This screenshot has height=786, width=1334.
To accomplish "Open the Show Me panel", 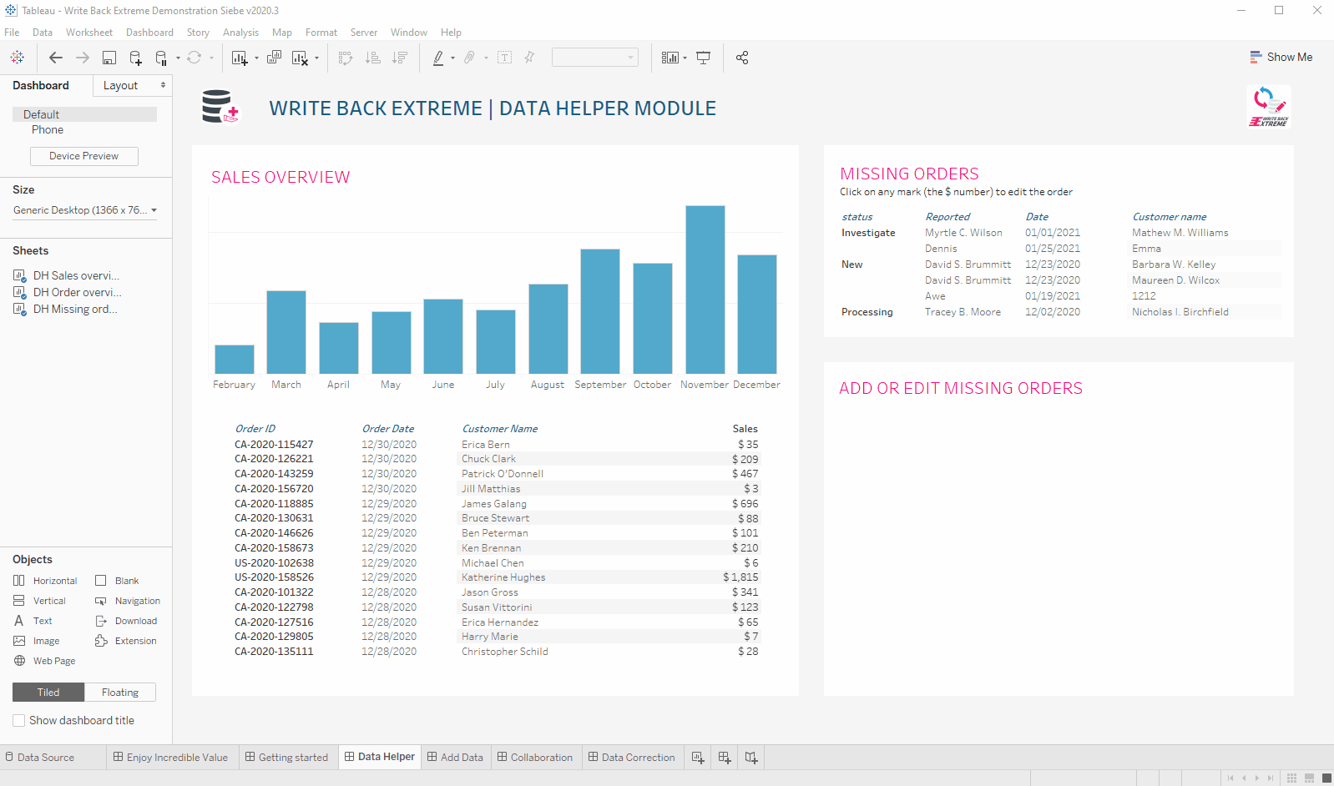I will 1281,57.
